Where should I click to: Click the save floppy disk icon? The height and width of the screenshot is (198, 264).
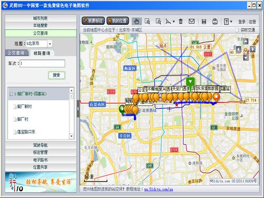(204, 21)
